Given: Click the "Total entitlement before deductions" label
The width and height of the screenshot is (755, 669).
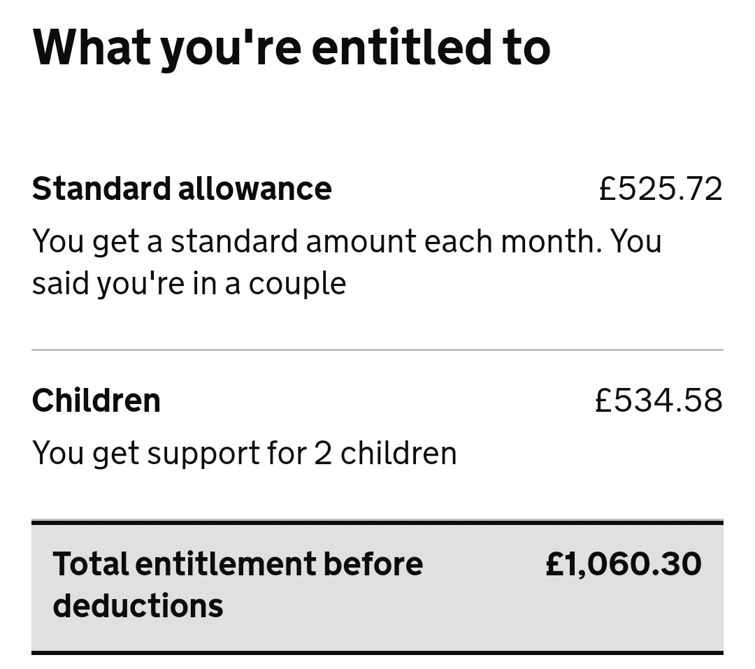Looking at the screenshot, I should point(238,564).
